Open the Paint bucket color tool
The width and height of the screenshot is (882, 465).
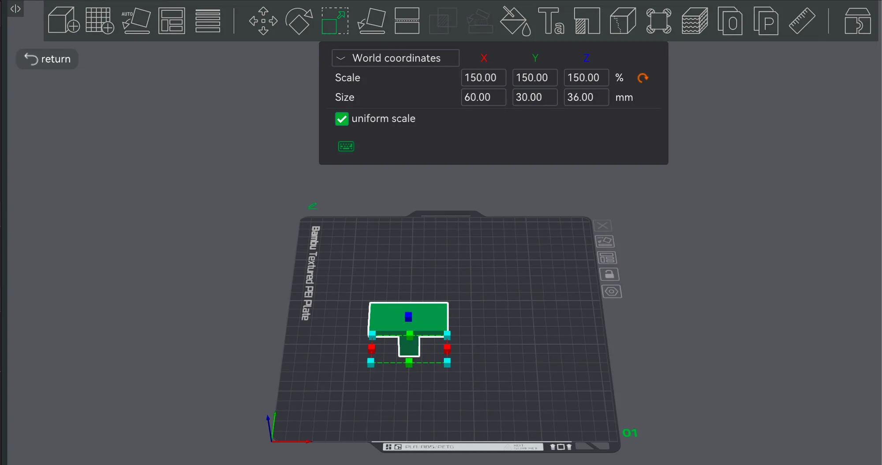click(x=515, y=21)
